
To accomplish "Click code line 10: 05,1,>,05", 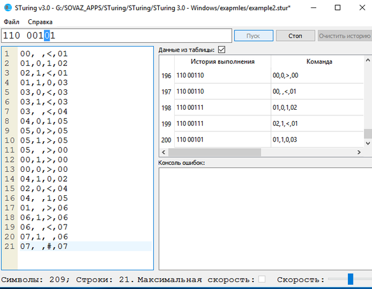I will (x=44, y=140).
